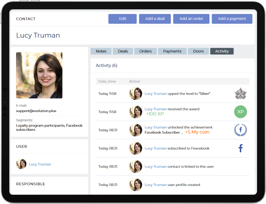Click the email support@evolution.plus
The width and height of the screenshot is (266, 204).
[36, 111]
